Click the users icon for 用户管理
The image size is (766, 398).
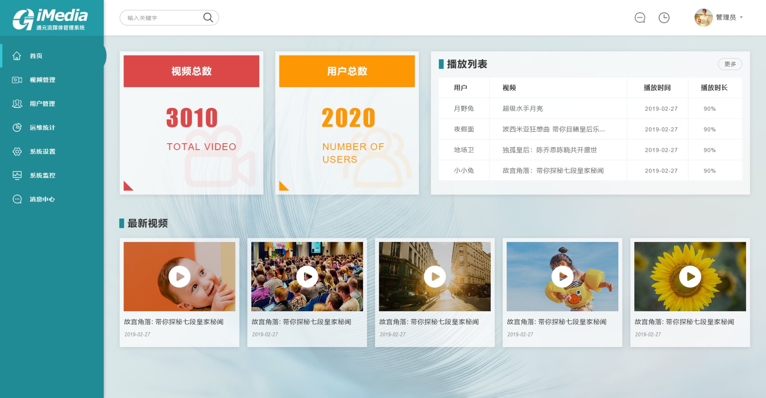(17, 104)
